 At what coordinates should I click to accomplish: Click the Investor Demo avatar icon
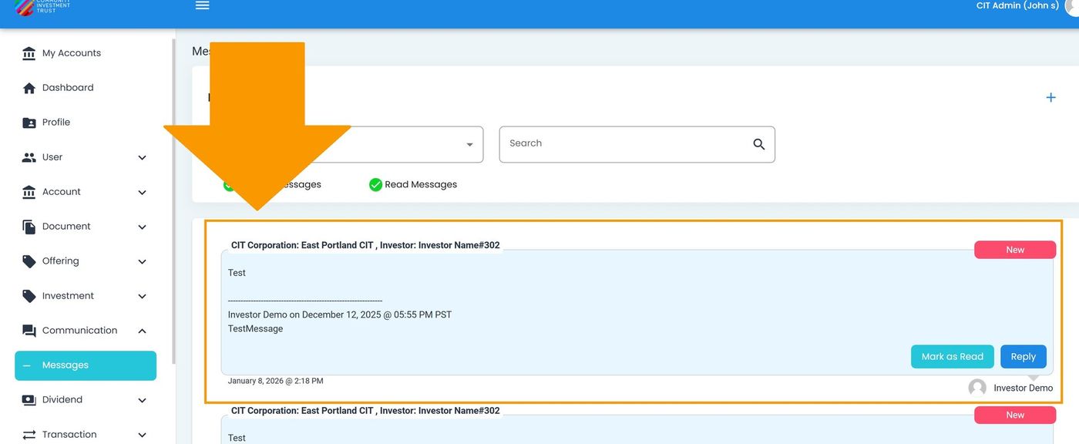coord(977,388)
